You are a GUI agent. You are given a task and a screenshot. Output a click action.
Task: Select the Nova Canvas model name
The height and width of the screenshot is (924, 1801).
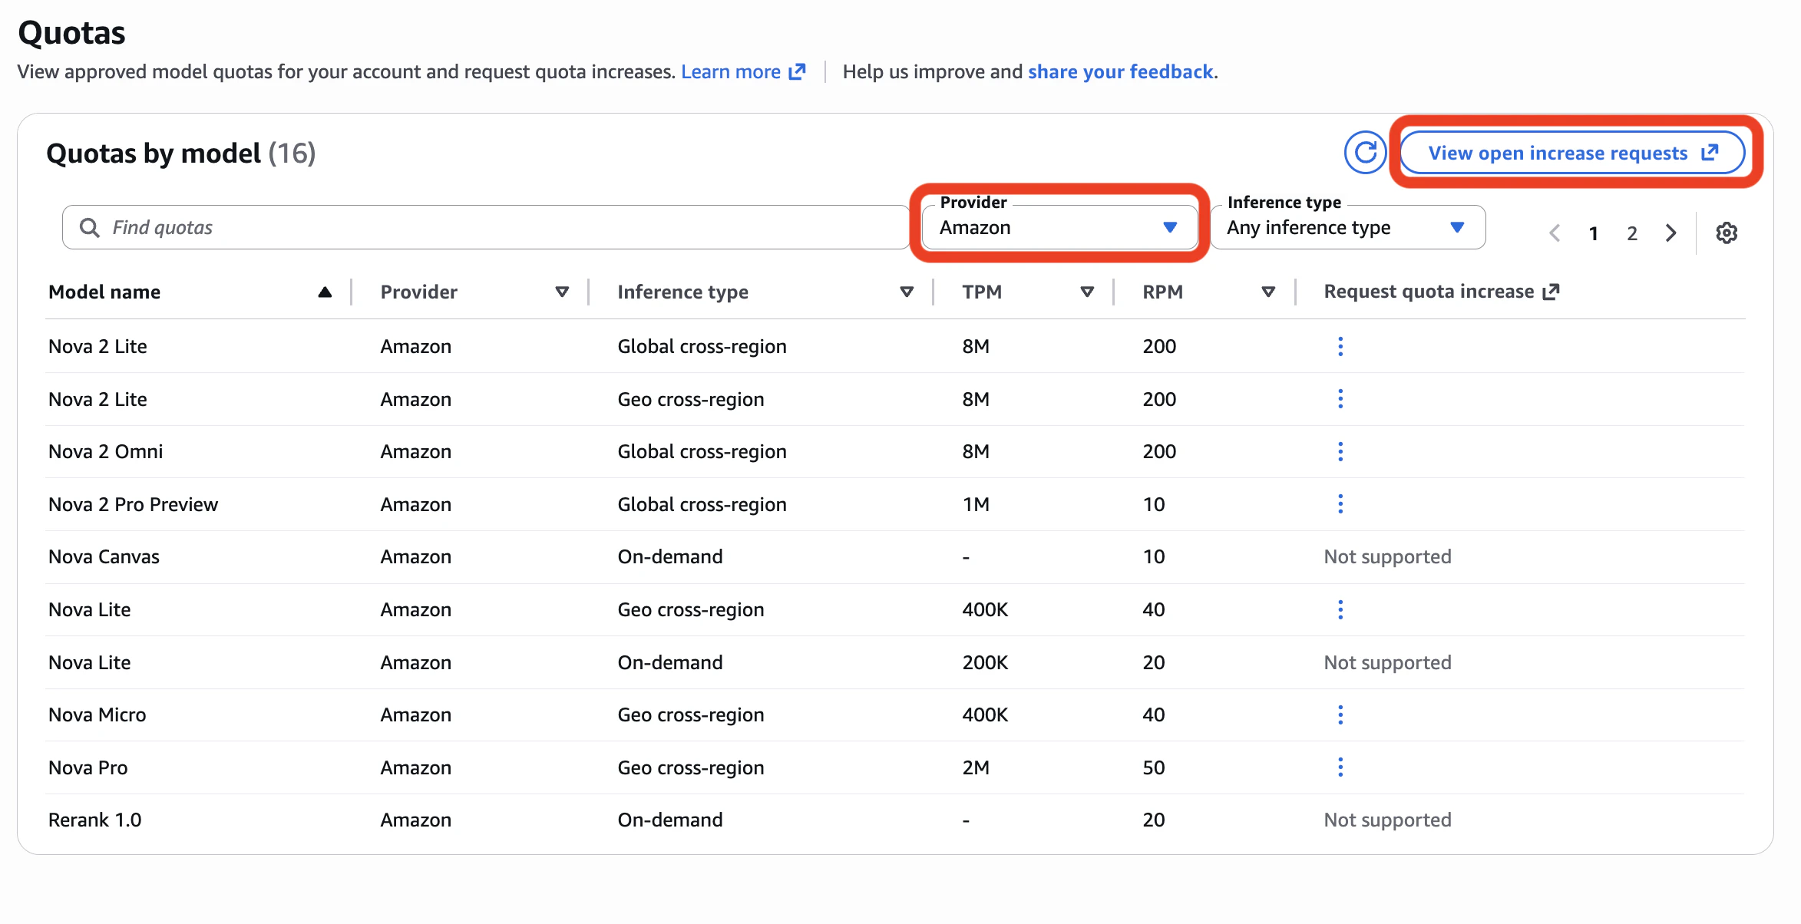pyautogui.click(x=104, y=556)
